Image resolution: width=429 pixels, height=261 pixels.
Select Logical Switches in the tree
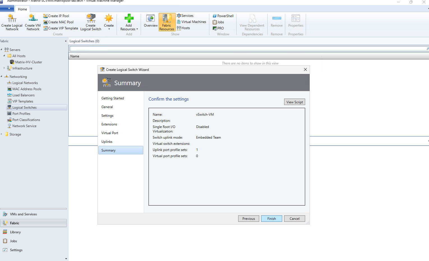37,108
